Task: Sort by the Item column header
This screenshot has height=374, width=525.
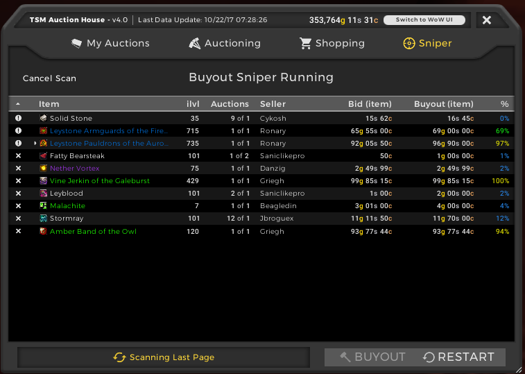Action: pyautogui.click(x=49, y=104)
